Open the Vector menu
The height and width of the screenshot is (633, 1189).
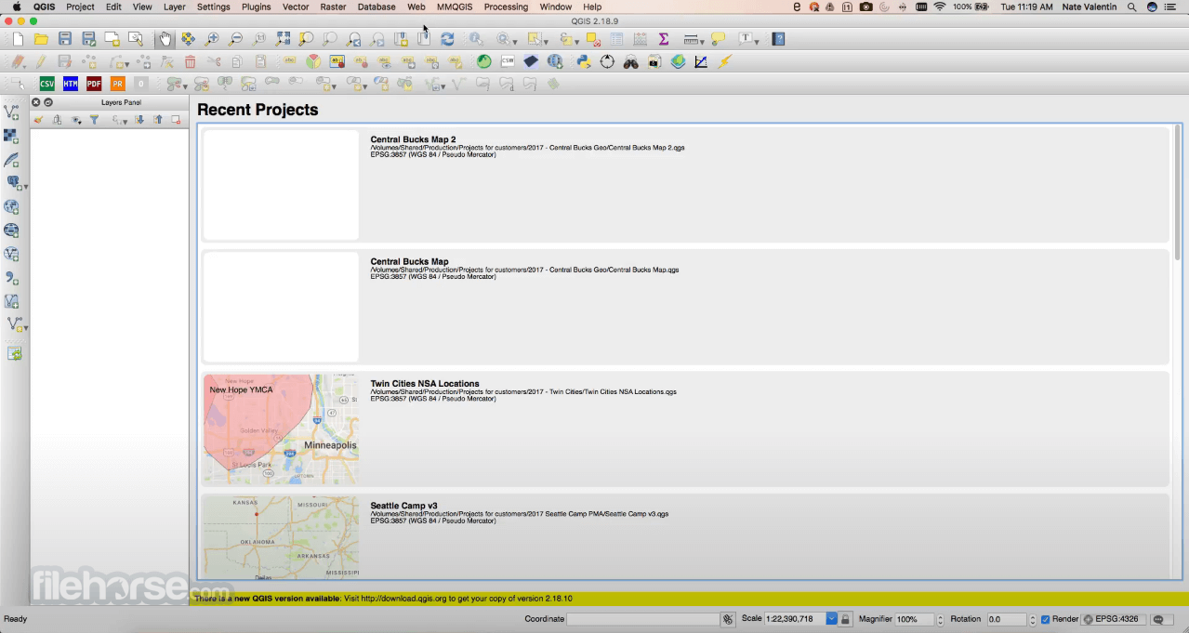coord(296,7)
